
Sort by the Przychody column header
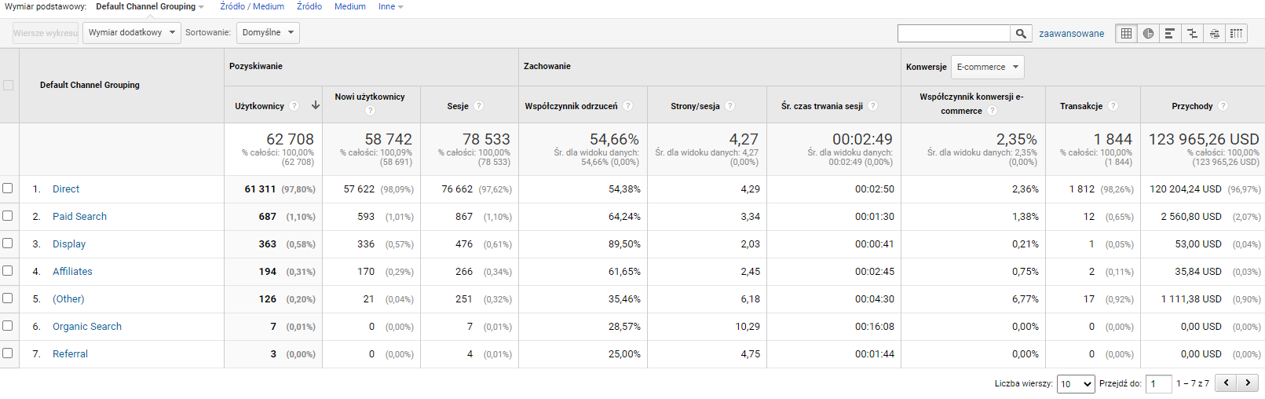pos(1192,106)
